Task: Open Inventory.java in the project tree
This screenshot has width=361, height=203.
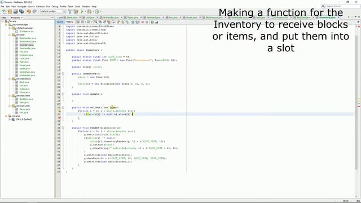Action: pyautogui.click(x=27, y=45)
